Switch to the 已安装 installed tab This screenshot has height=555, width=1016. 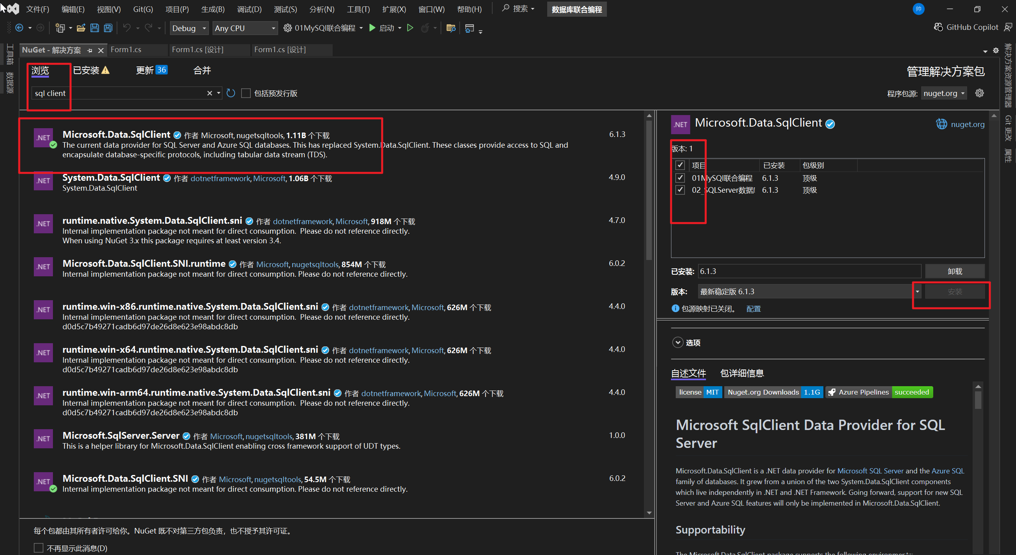(x=86, y=70)
